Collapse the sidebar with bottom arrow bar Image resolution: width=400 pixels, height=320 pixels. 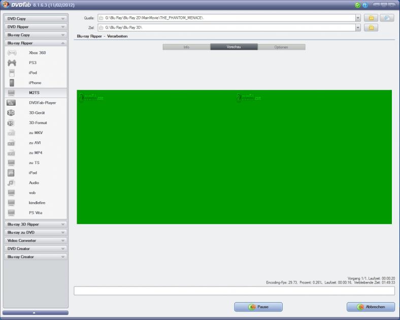[x=36, y=312]
